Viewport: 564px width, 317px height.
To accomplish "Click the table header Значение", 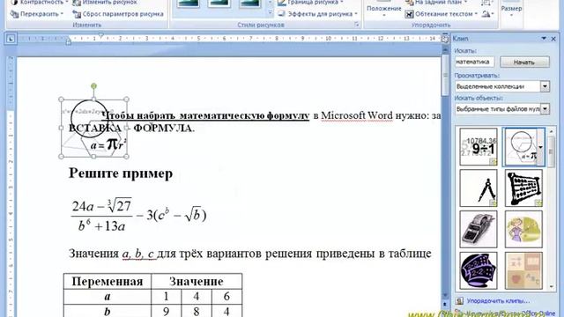I will coord(196,282).
